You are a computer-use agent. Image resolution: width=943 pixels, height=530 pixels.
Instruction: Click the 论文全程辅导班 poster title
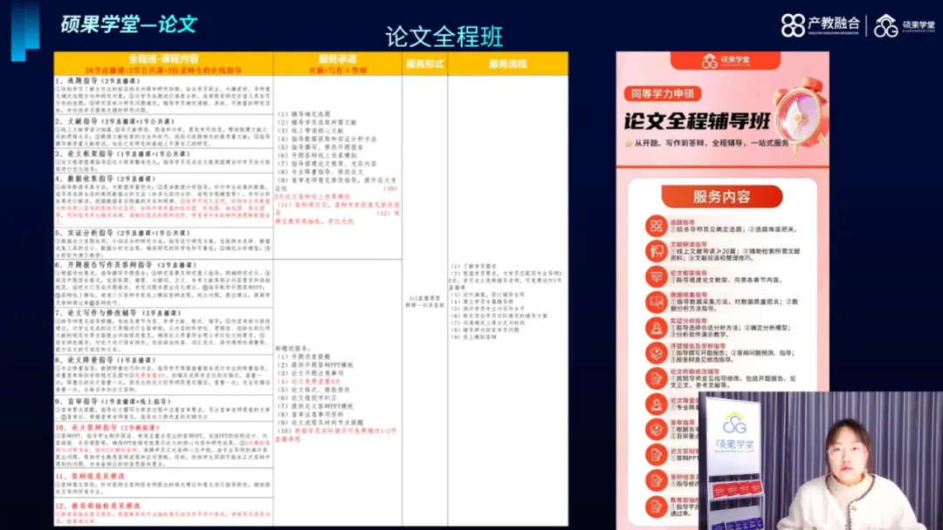click(697, 121)
